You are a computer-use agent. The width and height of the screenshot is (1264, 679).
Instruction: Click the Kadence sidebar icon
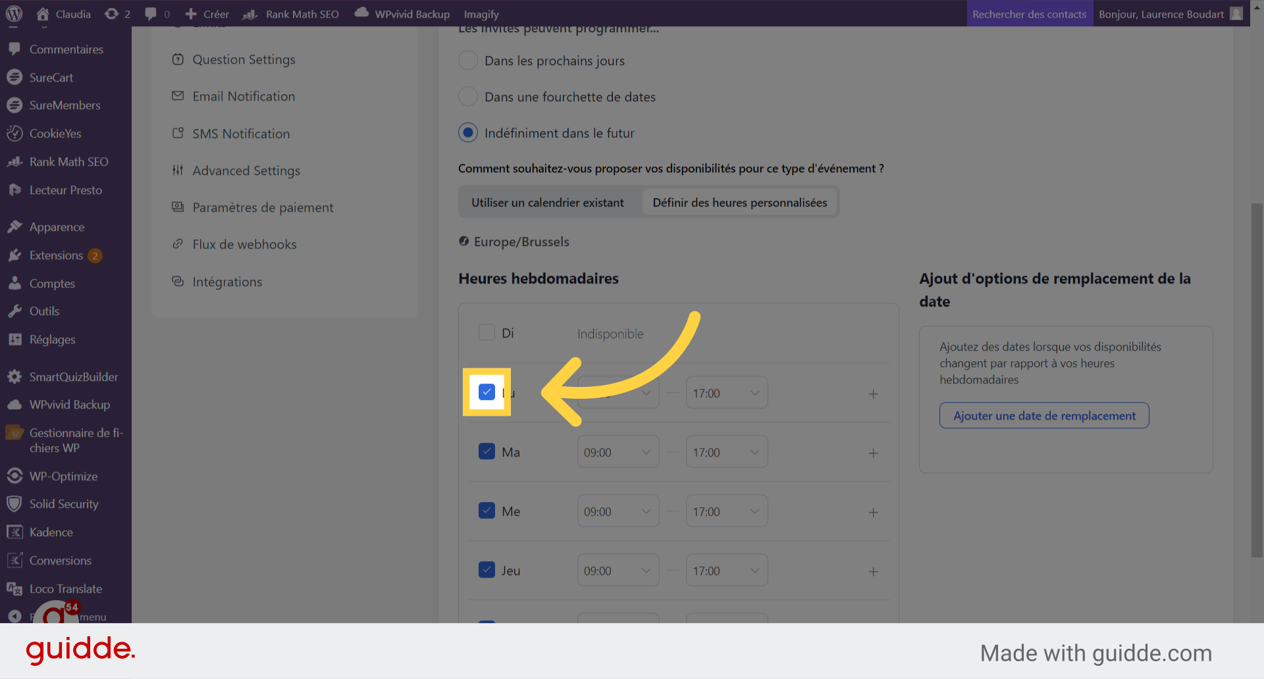pos(14,532)
